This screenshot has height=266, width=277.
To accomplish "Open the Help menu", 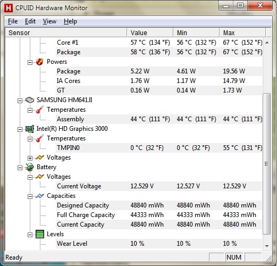I will [70, 21].
